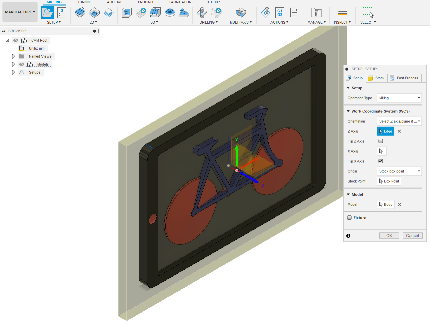430x325 pixels.
Task: Toggle Models visibility eye
Action: (x=22, y=64)
